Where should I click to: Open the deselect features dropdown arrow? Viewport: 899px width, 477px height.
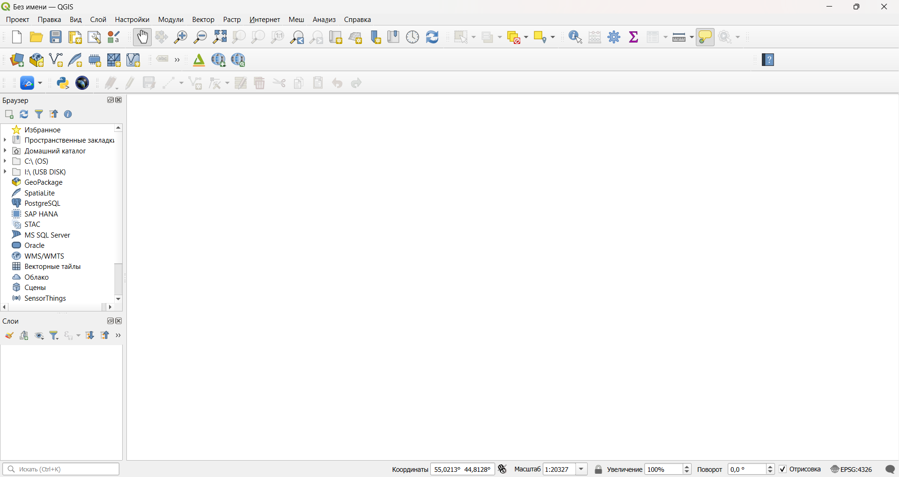point(526,37)
